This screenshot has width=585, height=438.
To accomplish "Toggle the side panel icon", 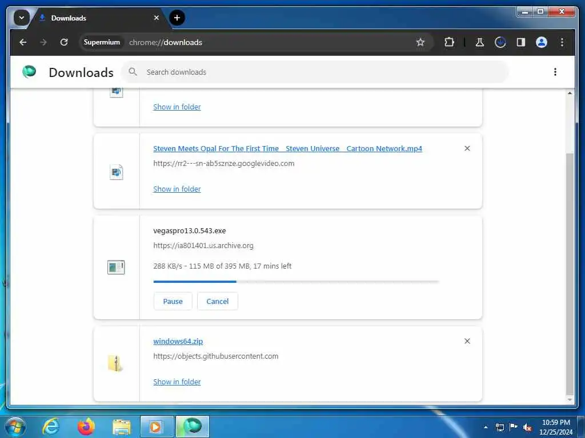I will click(x=521, y=42).
